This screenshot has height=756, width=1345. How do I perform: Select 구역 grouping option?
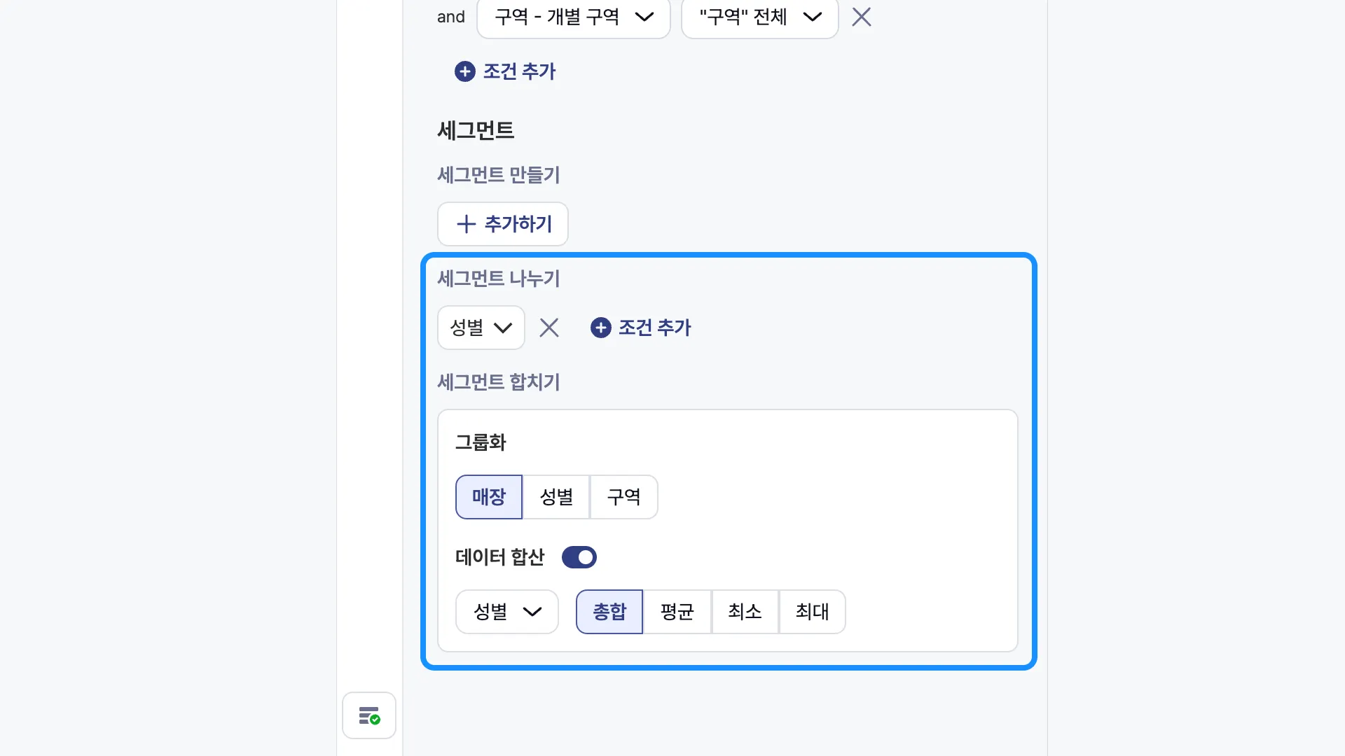[623, 497]
